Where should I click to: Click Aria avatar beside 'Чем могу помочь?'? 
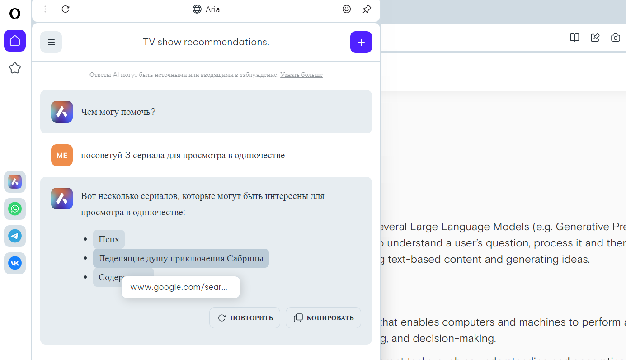point(62,112)
